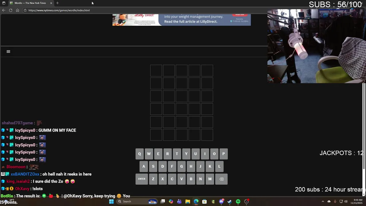The height and width of the screenshot is (206, 366).
Task: Open the Windows Start menu
Action: (x=112, y=201)
